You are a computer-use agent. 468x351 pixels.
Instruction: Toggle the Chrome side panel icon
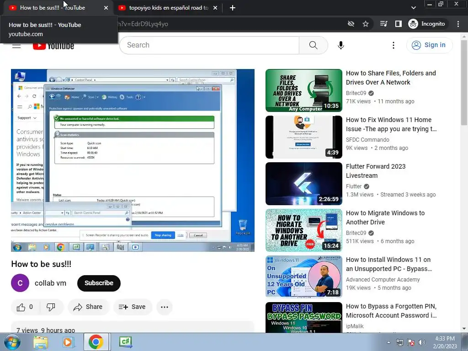[x=399, y=24]
